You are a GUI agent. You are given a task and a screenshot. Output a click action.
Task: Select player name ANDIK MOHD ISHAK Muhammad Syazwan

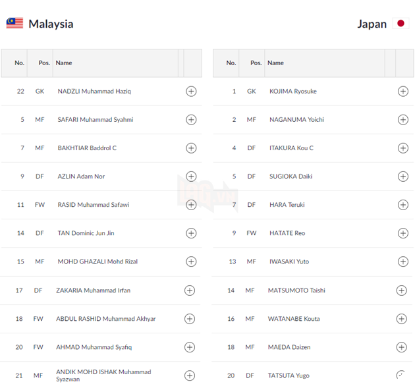click(x=103, y=375)
